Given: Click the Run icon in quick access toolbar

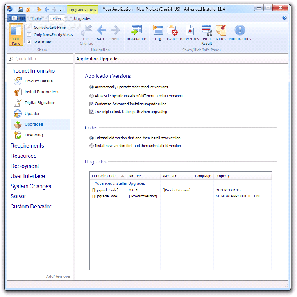Looking at the screenshot, I should point(39,9).
